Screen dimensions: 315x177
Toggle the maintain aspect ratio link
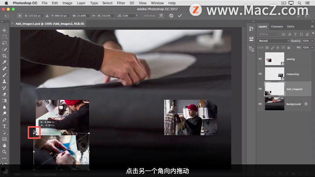[x=94, y=16]
